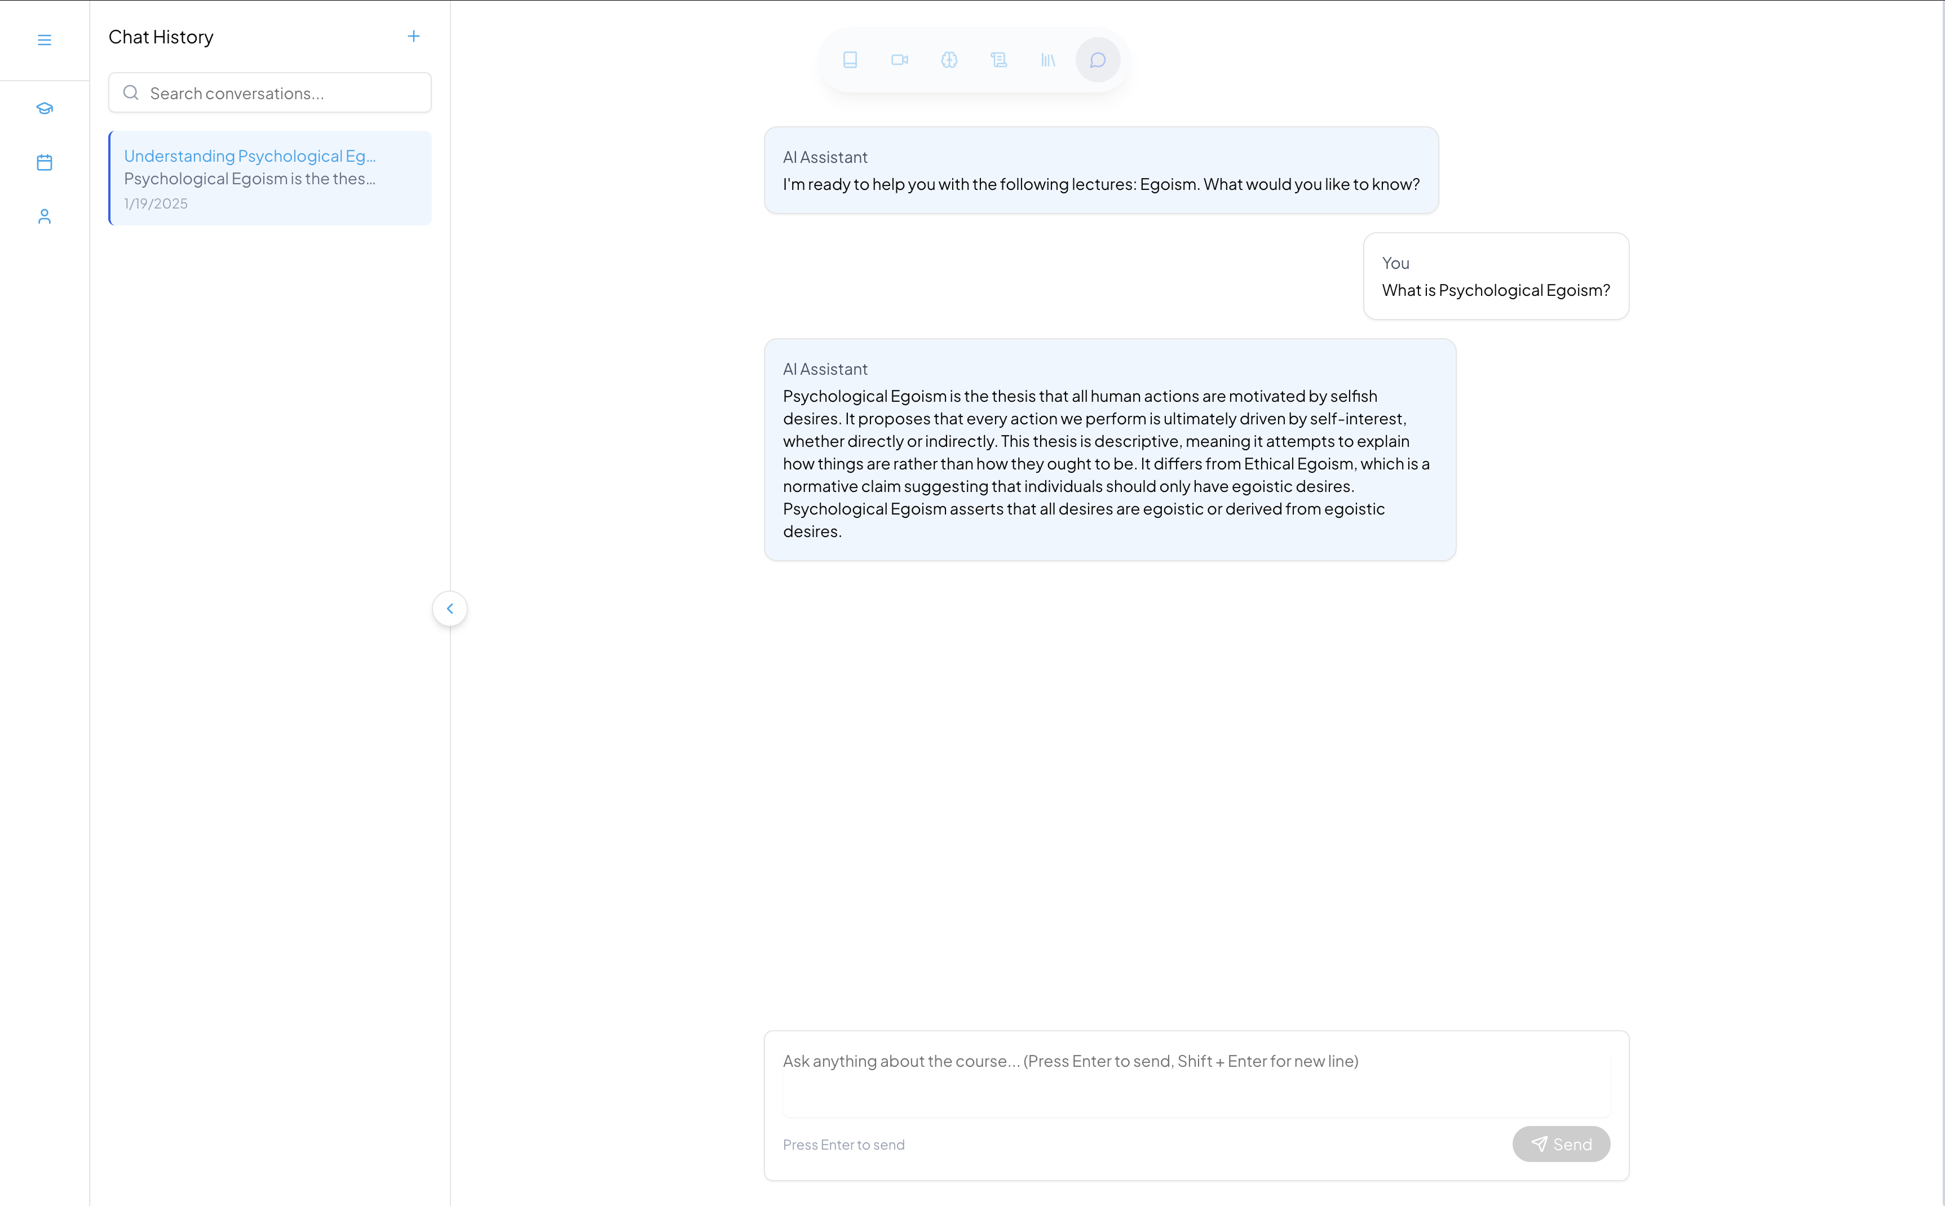
Task: Click the 1/19/2025 conversation date
Action: (x=156, y=204)
